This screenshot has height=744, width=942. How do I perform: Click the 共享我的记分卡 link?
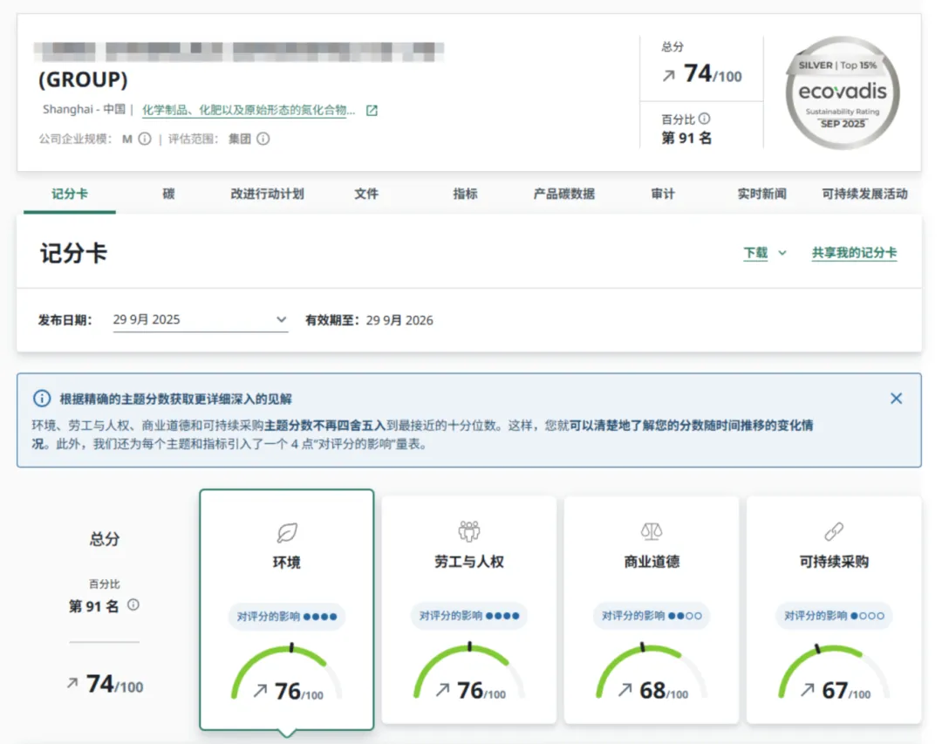854,252
